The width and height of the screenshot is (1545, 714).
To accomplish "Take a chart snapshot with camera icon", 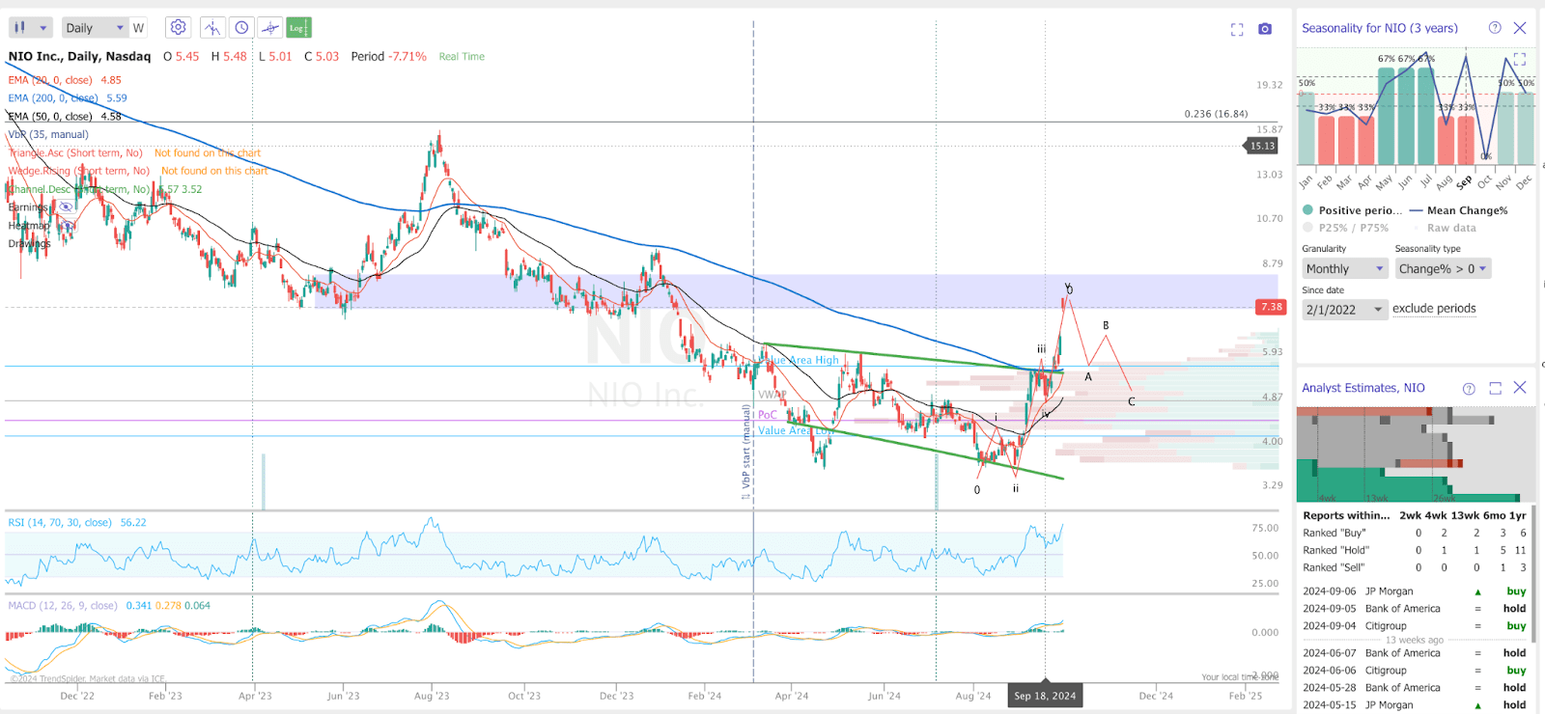I will pyautogui.click(x=1265, y=29).
